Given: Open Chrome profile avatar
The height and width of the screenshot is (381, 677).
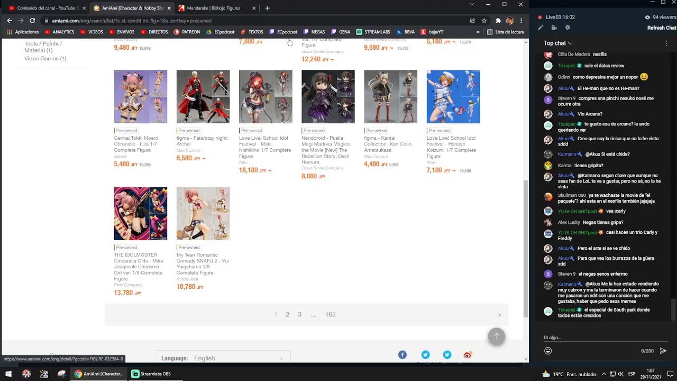Looking at the screenshot, I should [x=509, y=21].
